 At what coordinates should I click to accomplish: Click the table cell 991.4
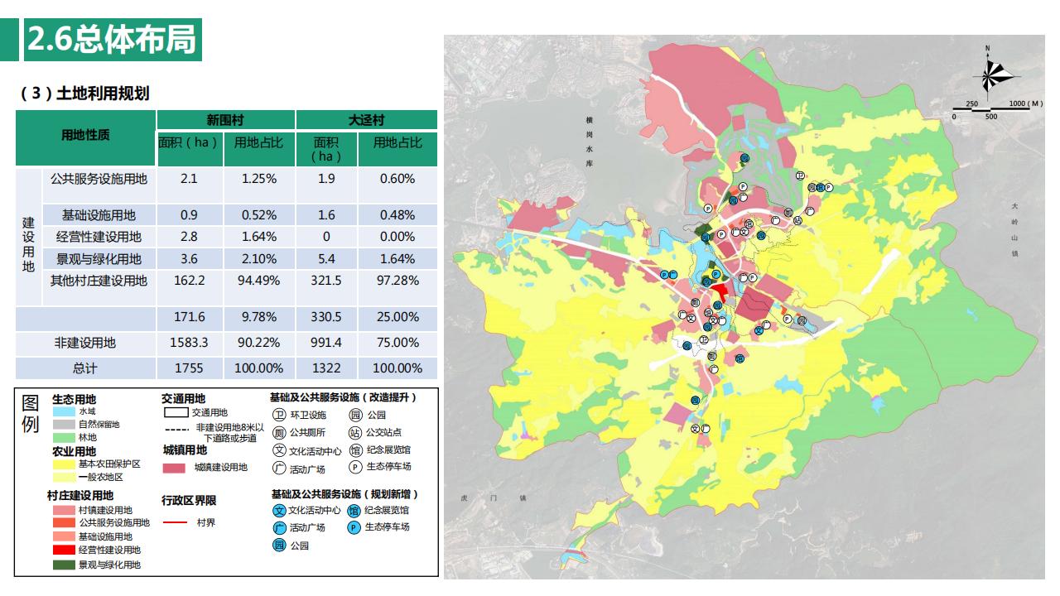(326, 343)
